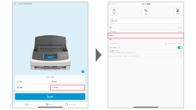196x110 pixels.
Task: Open the ファイル名 file name row
Action: (146, 31)
